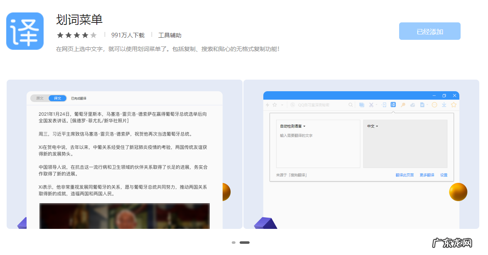The height and width of the screenshot is (255, 488).
Task: Click the eraser icon in the browser toolbar
Action: [413, 104]
